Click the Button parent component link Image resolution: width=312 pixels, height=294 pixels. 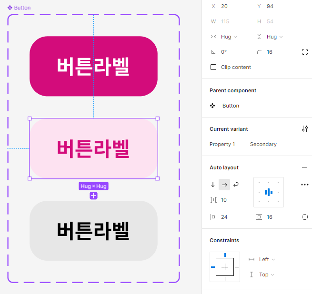pyautogui.click(x=231, y=106)
